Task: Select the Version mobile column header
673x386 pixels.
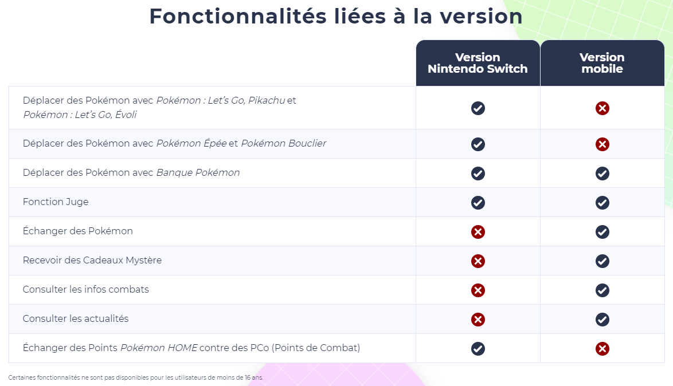Action: 602,63
